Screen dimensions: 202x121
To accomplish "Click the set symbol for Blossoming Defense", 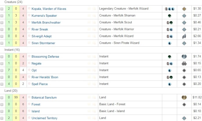I will (x=184, y=57).
